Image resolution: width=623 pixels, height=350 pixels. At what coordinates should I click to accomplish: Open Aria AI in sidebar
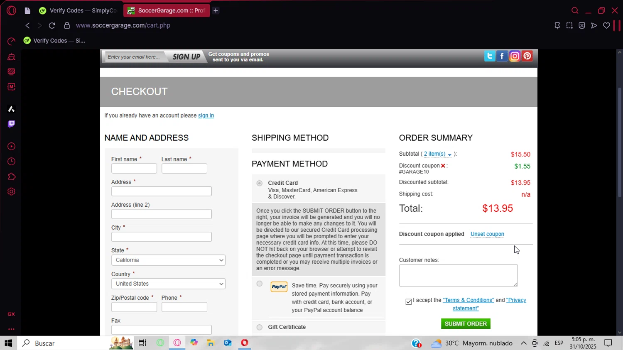pos(11,109)
